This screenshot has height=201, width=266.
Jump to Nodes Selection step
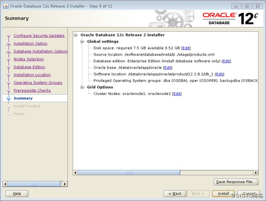point(29,59)
